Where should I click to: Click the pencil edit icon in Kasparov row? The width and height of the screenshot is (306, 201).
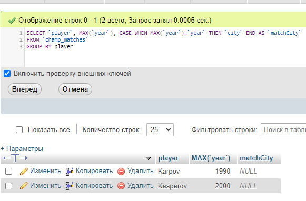point(24,186)
